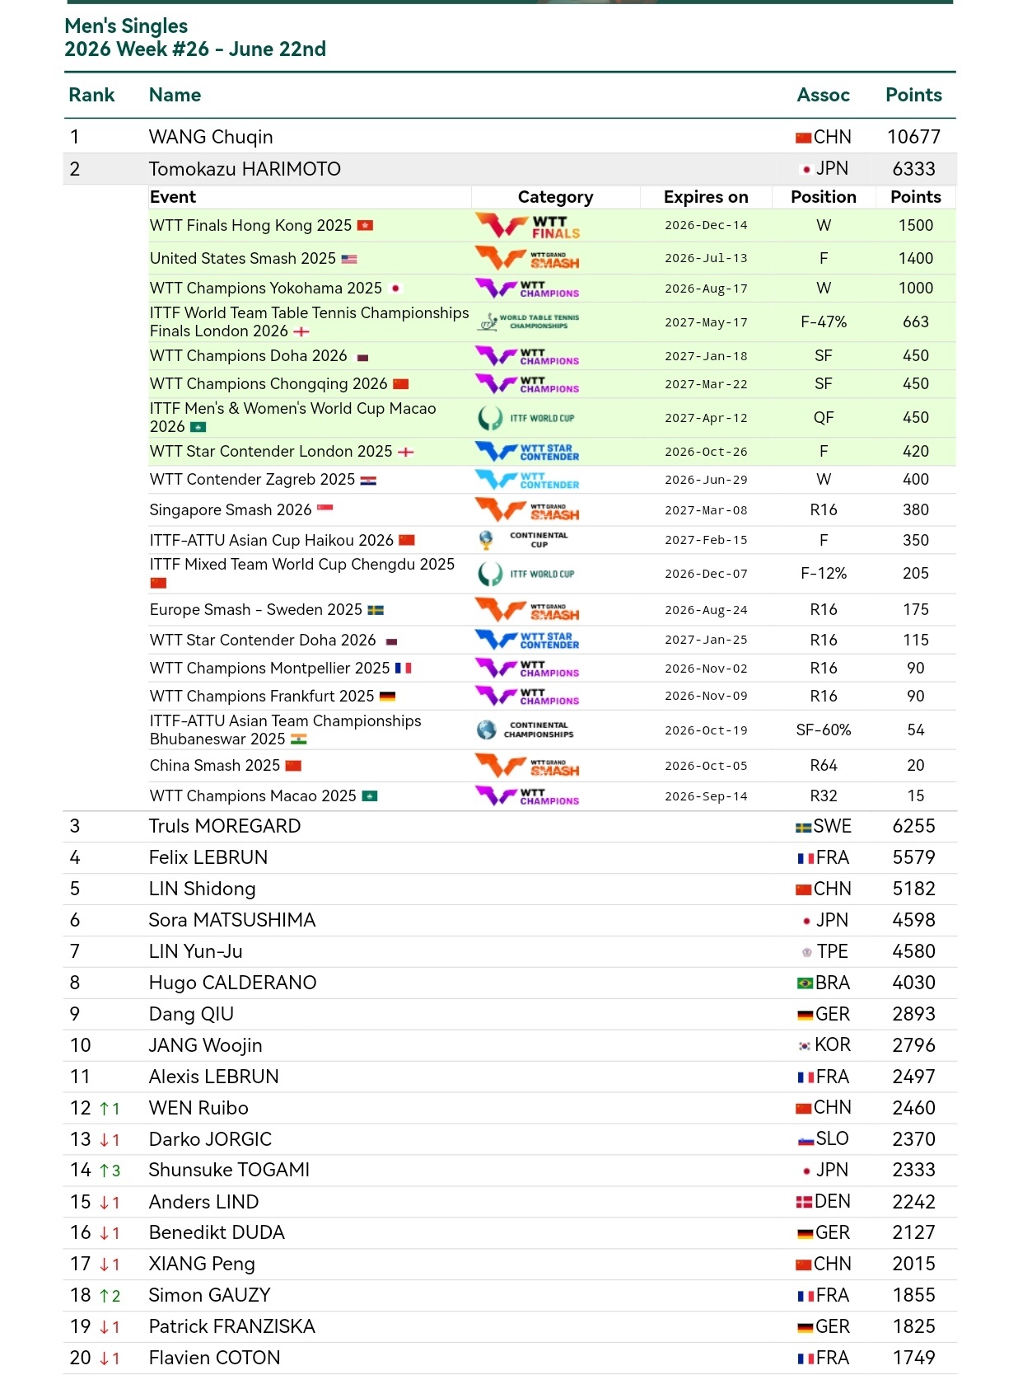Viewport: 1018px width, 1375px height.
Task: Click the Rank column header
Action: click(91, 95)
